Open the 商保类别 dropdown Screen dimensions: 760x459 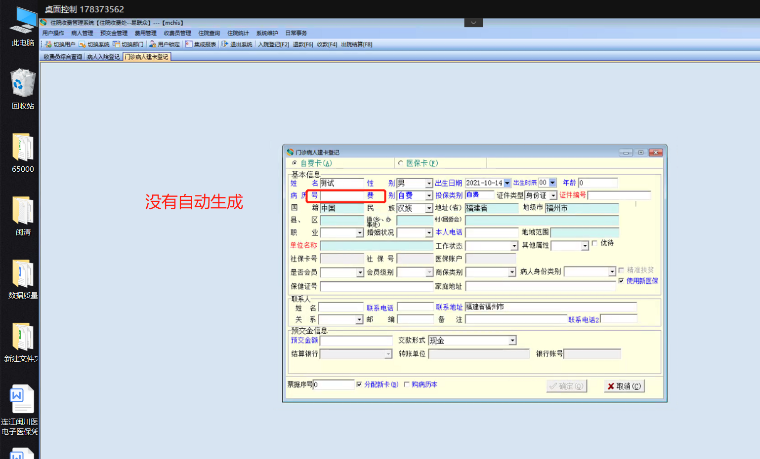tap(512, 272)
